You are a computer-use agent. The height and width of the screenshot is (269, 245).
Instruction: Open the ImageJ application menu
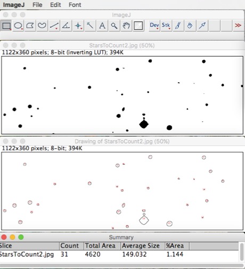pos(14,5)
